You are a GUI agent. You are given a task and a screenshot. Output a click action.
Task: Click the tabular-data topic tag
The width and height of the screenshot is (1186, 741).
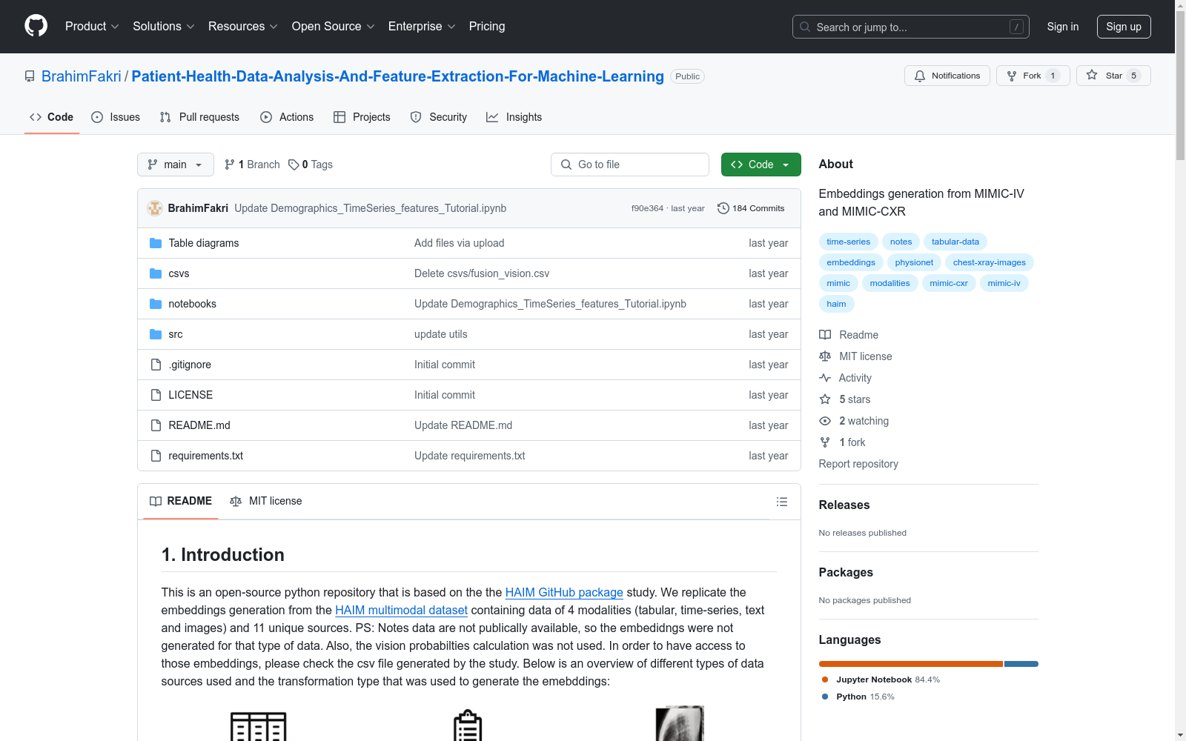coord(955,242)
